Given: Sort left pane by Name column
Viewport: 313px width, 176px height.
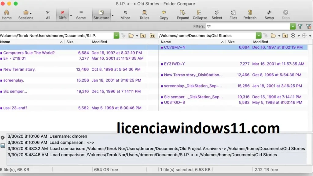Looking at the screenshot, I should pyautogui.click(x=32, y=42).
